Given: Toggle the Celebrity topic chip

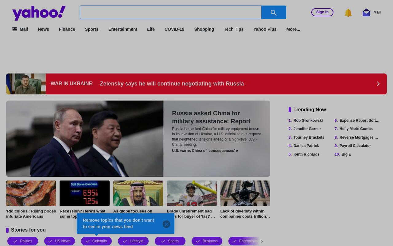Looking at the screenshot, I should [96, 241].
